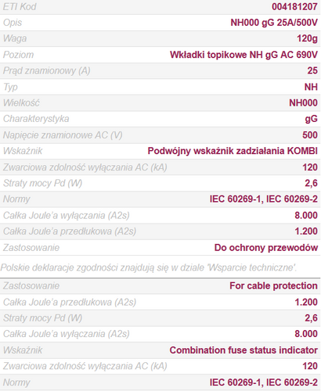Select the For cable protection value

click(x=273, y=286)
